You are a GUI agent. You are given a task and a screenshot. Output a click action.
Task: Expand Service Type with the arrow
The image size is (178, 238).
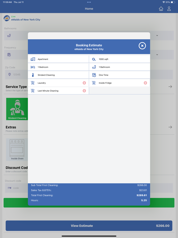click(170, 87)
